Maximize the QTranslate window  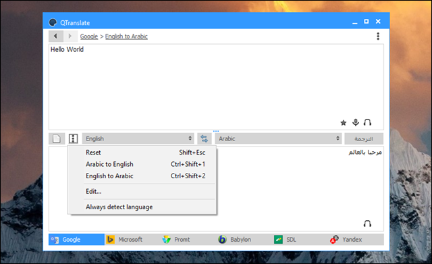click(x=367, y=22)
